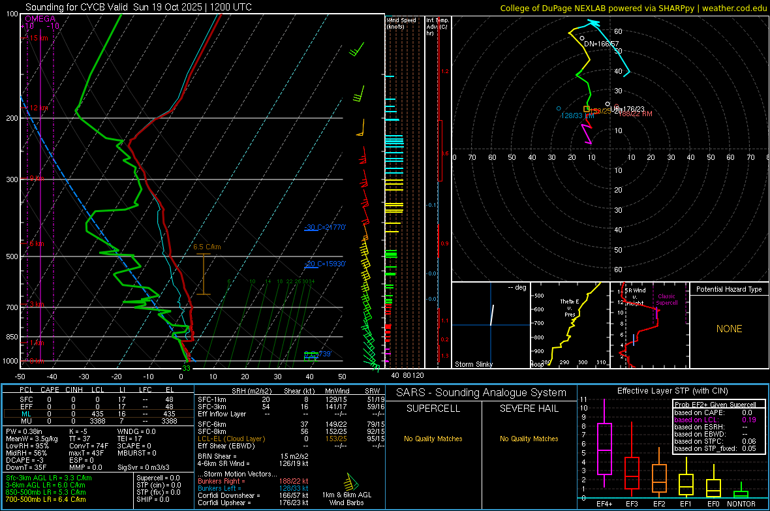Click the 'DCAPE = -3' value
The image size is (770, 511).
tap(25, 460)
